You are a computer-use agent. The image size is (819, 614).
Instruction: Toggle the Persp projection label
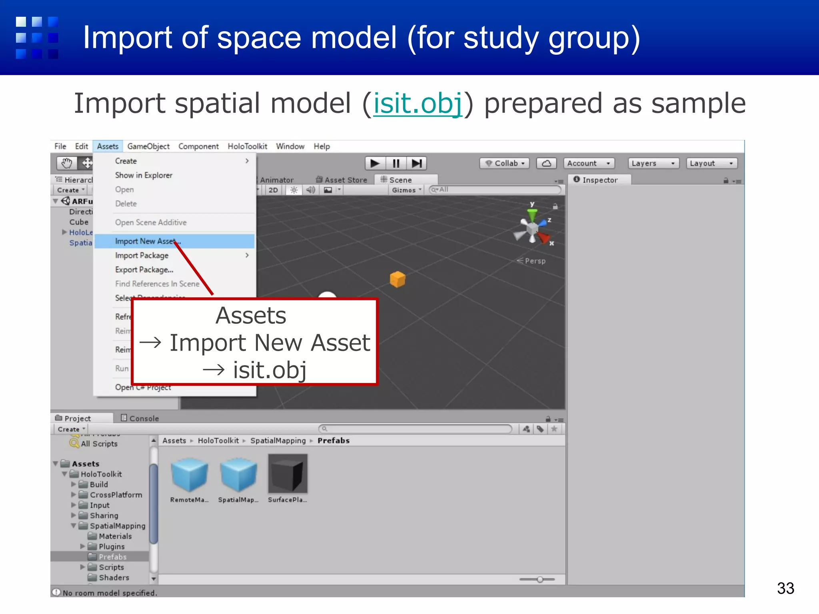click(x=531, y=261)
